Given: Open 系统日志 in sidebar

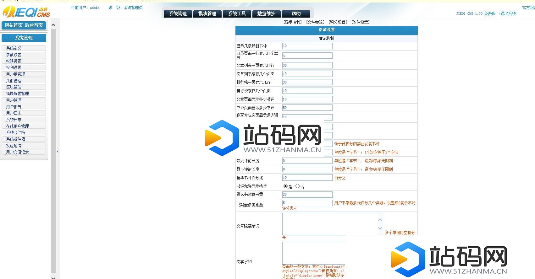Looking at the screenshot, I should tap(24, 120).
